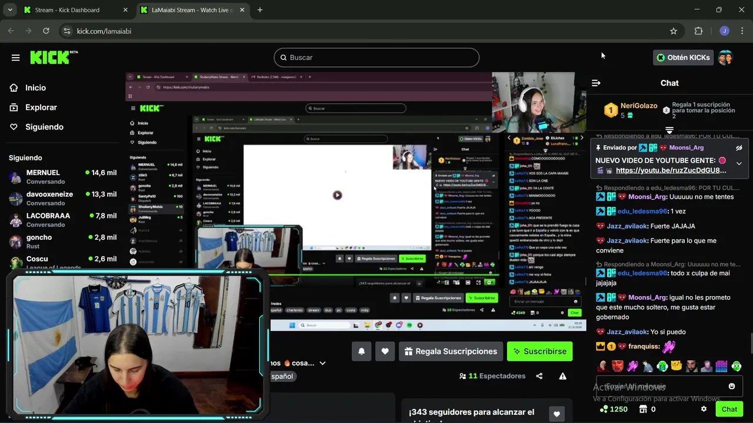Click NeriGolazo top gifter badge
The width and height of the screenshot is (753, 423).
(x=631, y=110)
